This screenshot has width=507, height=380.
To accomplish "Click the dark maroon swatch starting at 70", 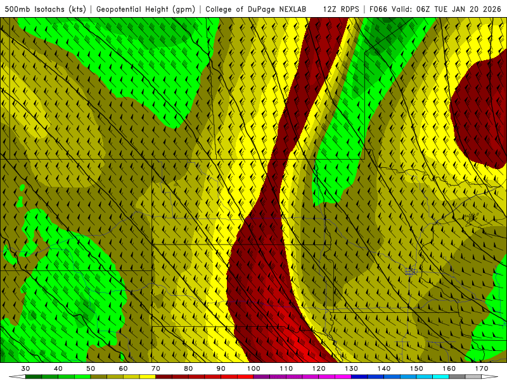I will [164, 377].
